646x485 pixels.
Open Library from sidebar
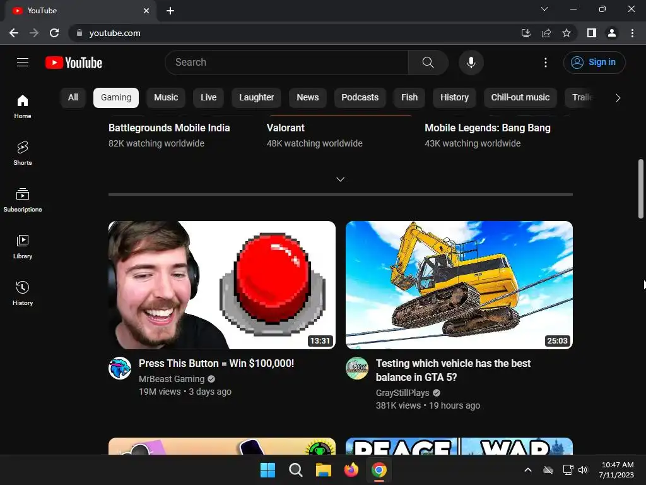[23, 247]
